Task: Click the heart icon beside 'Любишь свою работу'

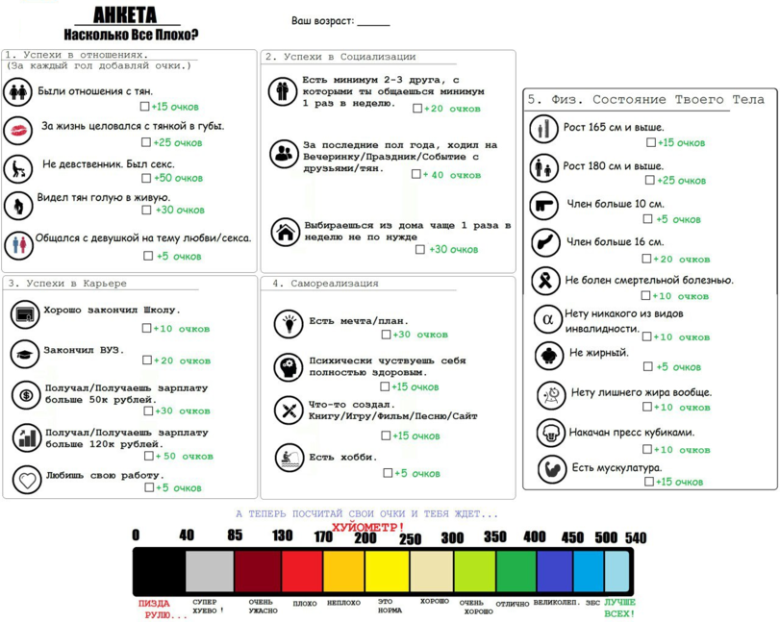Action: 27,480
